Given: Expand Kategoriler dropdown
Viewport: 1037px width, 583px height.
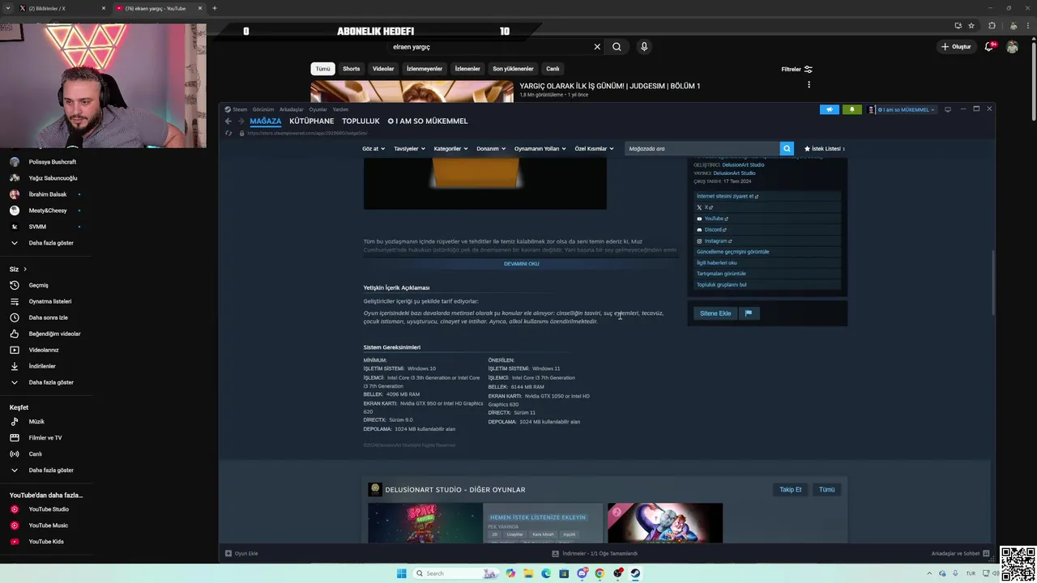Looking at the screenshot, I should coord(450,149).
